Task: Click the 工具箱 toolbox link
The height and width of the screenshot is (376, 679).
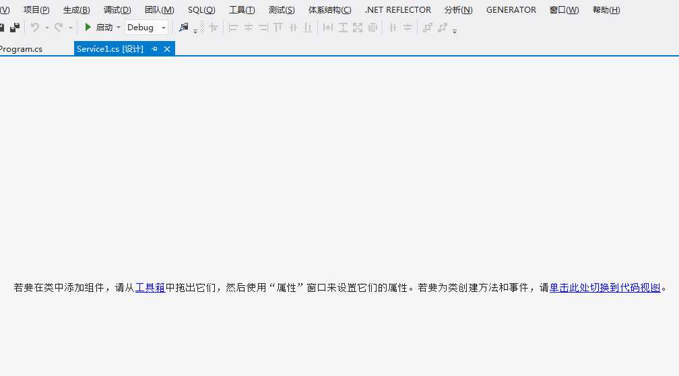Action: point(150,287)
